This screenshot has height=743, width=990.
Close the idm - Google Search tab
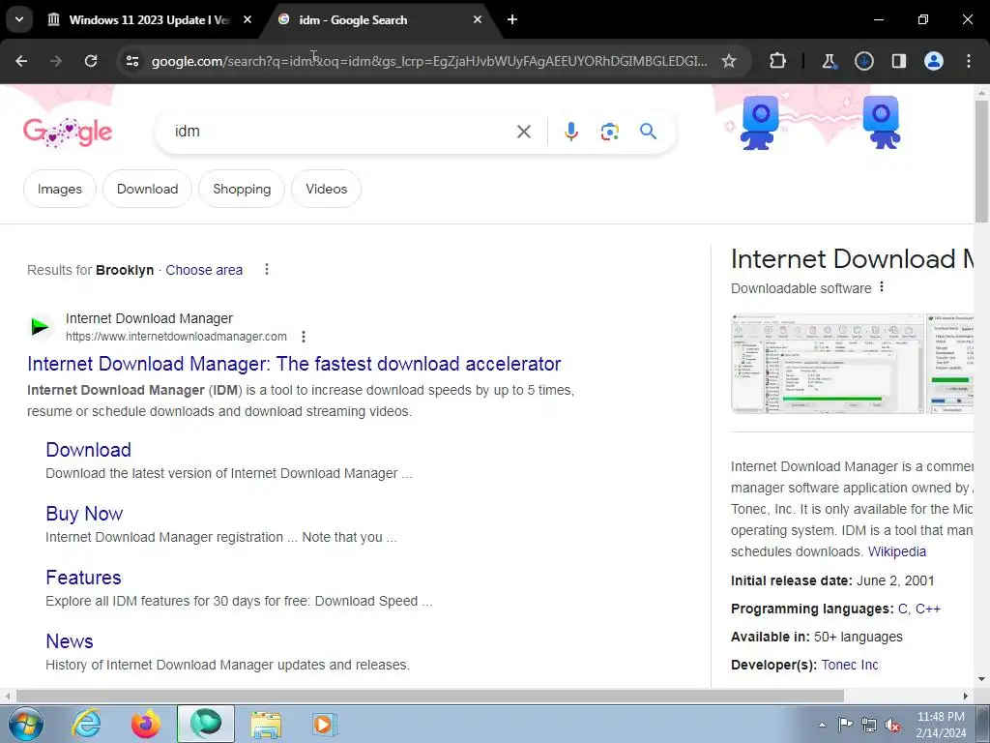pos(478,19)
